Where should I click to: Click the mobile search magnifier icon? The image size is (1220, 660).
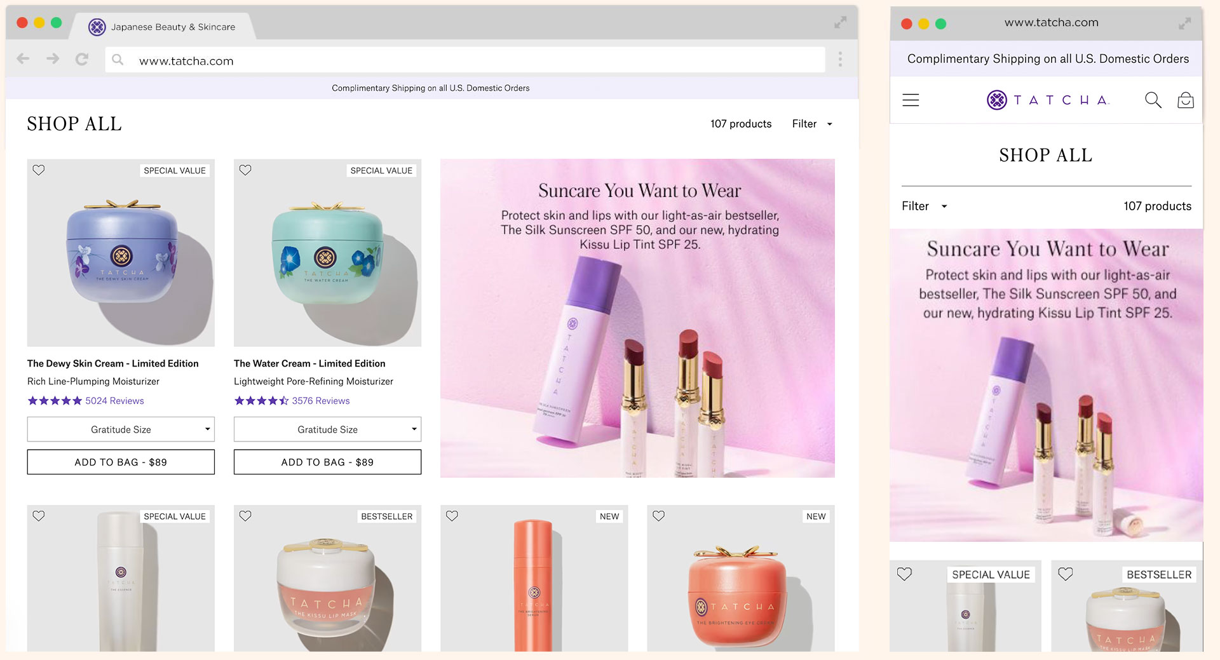pyautogui.click(x=1153, y=100)
